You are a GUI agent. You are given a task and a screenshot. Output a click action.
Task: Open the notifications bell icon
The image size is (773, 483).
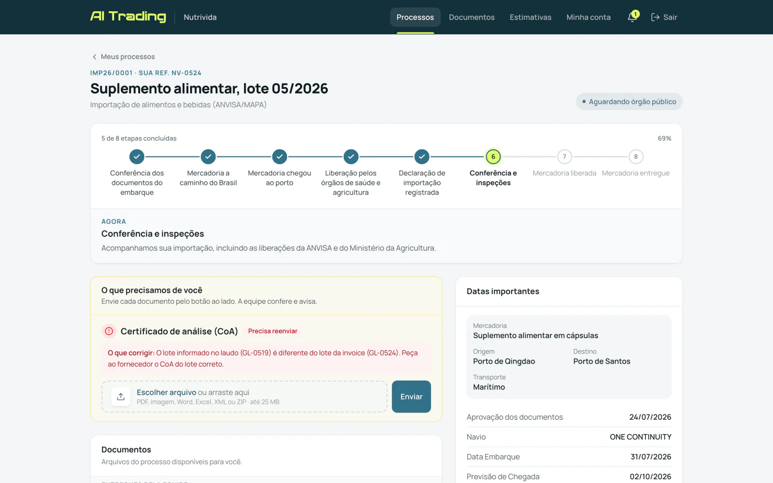coord(632,17)
